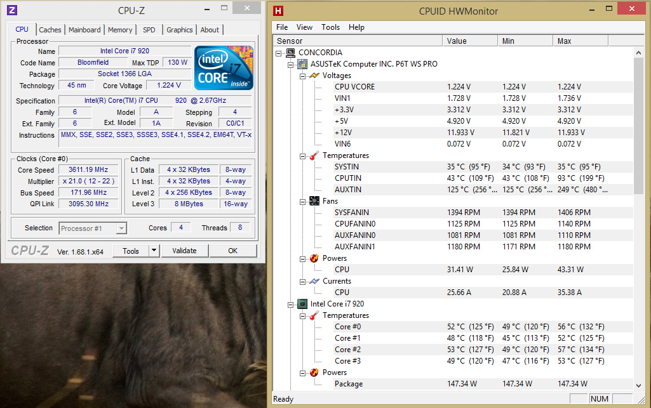
Task: Switch to the Graphics tab
Action: click(x=179, y=30)
